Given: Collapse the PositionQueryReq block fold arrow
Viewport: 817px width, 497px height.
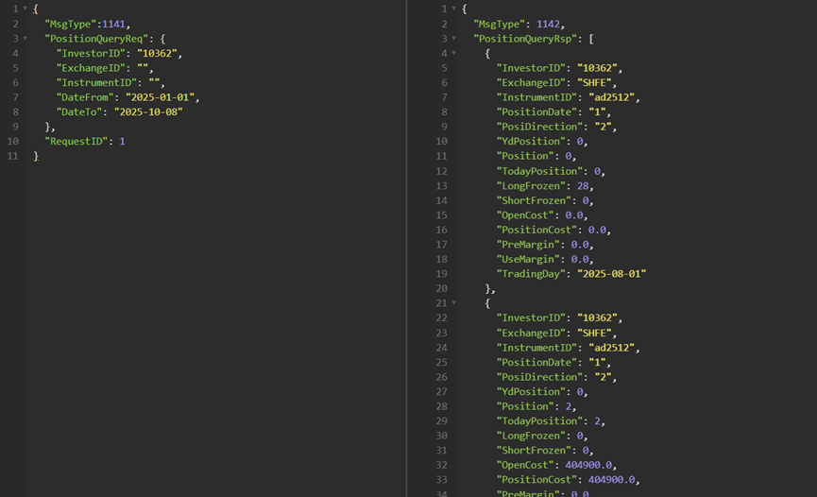Looking at the screenshot, I should pos(25,39).
